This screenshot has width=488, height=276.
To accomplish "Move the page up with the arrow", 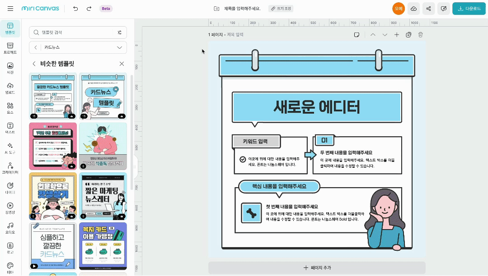I will click(x=373, y=35).
